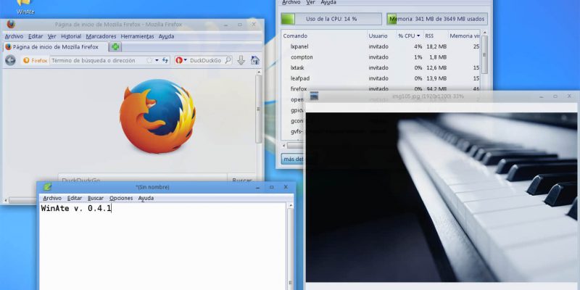The height and width of the screenshot is (290, 580).
Task: Click the refresh arrows icon in the address bar
Action: [165, 60]
